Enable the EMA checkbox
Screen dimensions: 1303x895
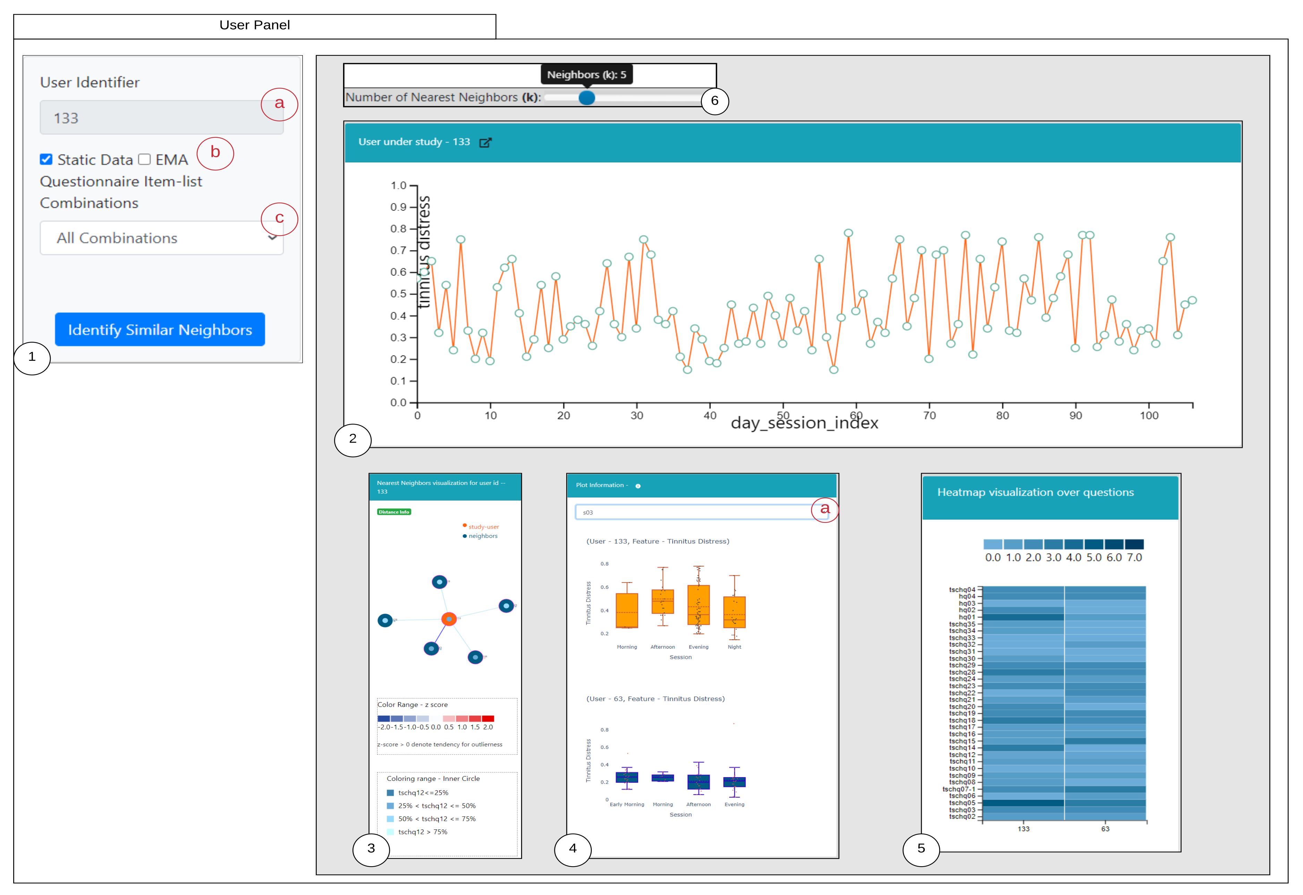[x=145, y=160]
